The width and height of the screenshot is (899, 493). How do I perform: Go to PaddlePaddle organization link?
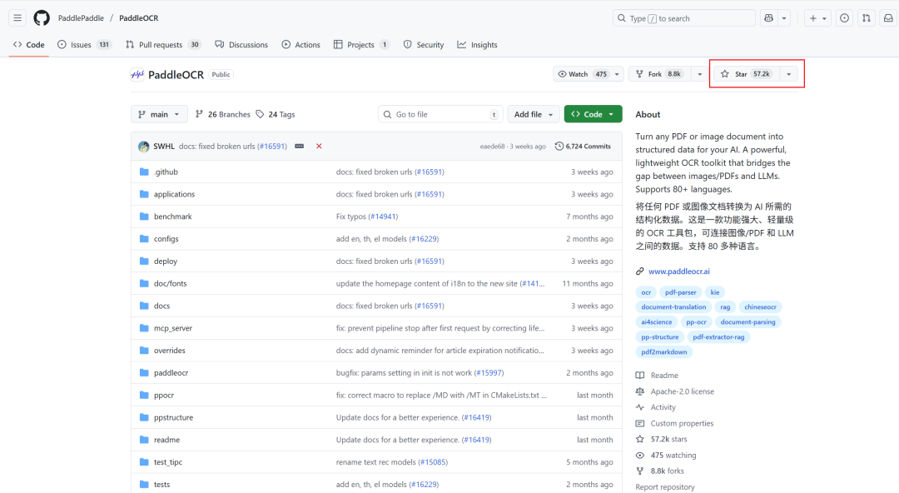point(81,17)
